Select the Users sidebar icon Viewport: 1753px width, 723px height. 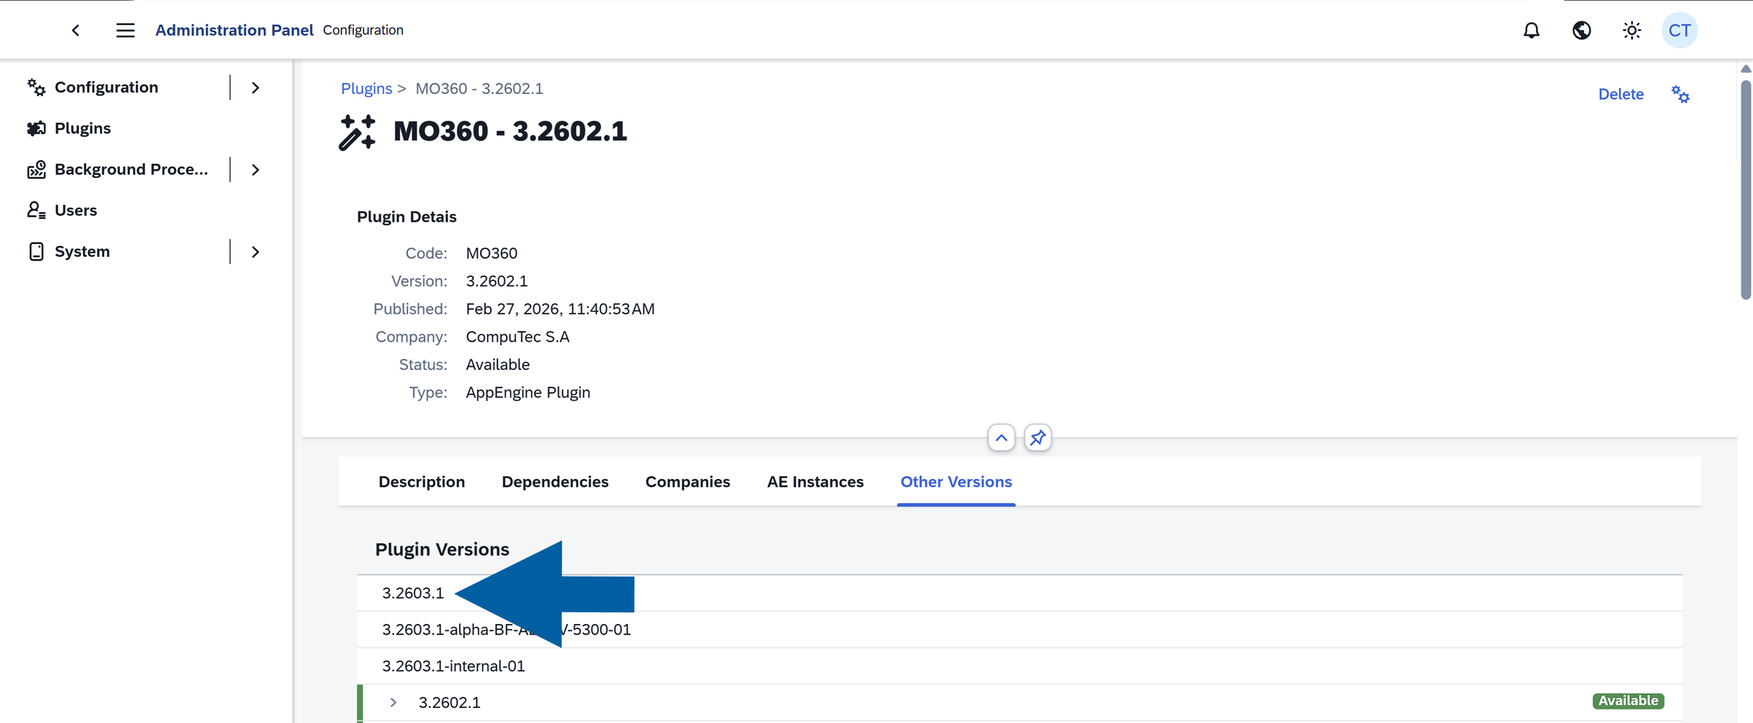pyautogui.click(x=37, y=210)
